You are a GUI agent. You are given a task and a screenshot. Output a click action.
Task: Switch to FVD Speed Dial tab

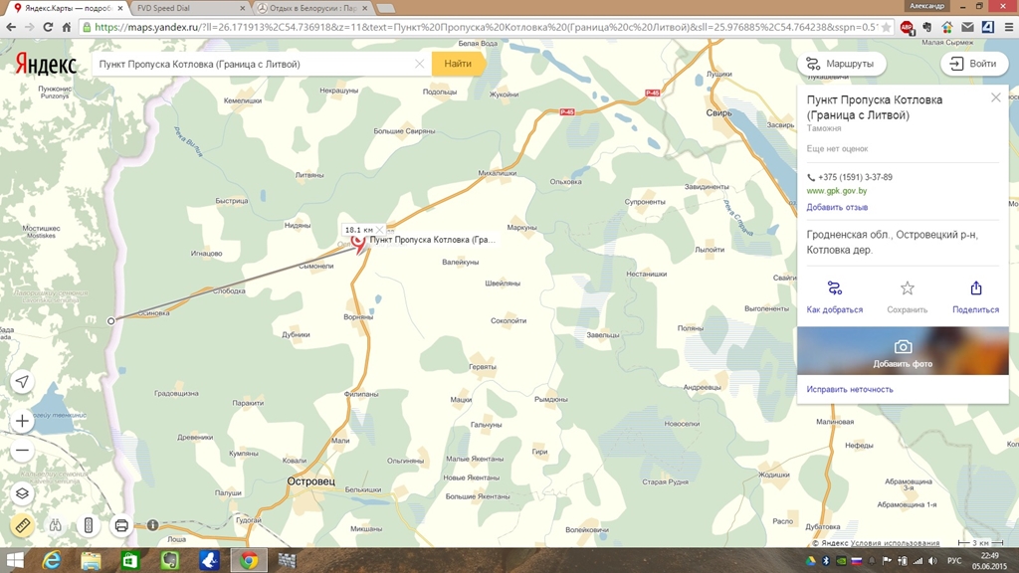[184, 8]
